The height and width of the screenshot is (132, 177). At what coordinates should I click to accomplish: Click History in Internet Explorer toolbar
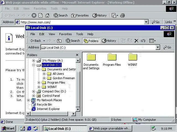(x=100, y=15)
